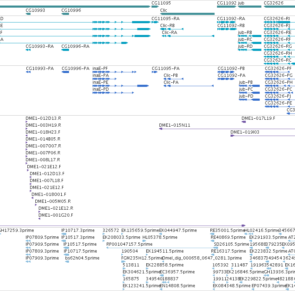Click the bs62h04.5prime EST label

tap(82, 258)
